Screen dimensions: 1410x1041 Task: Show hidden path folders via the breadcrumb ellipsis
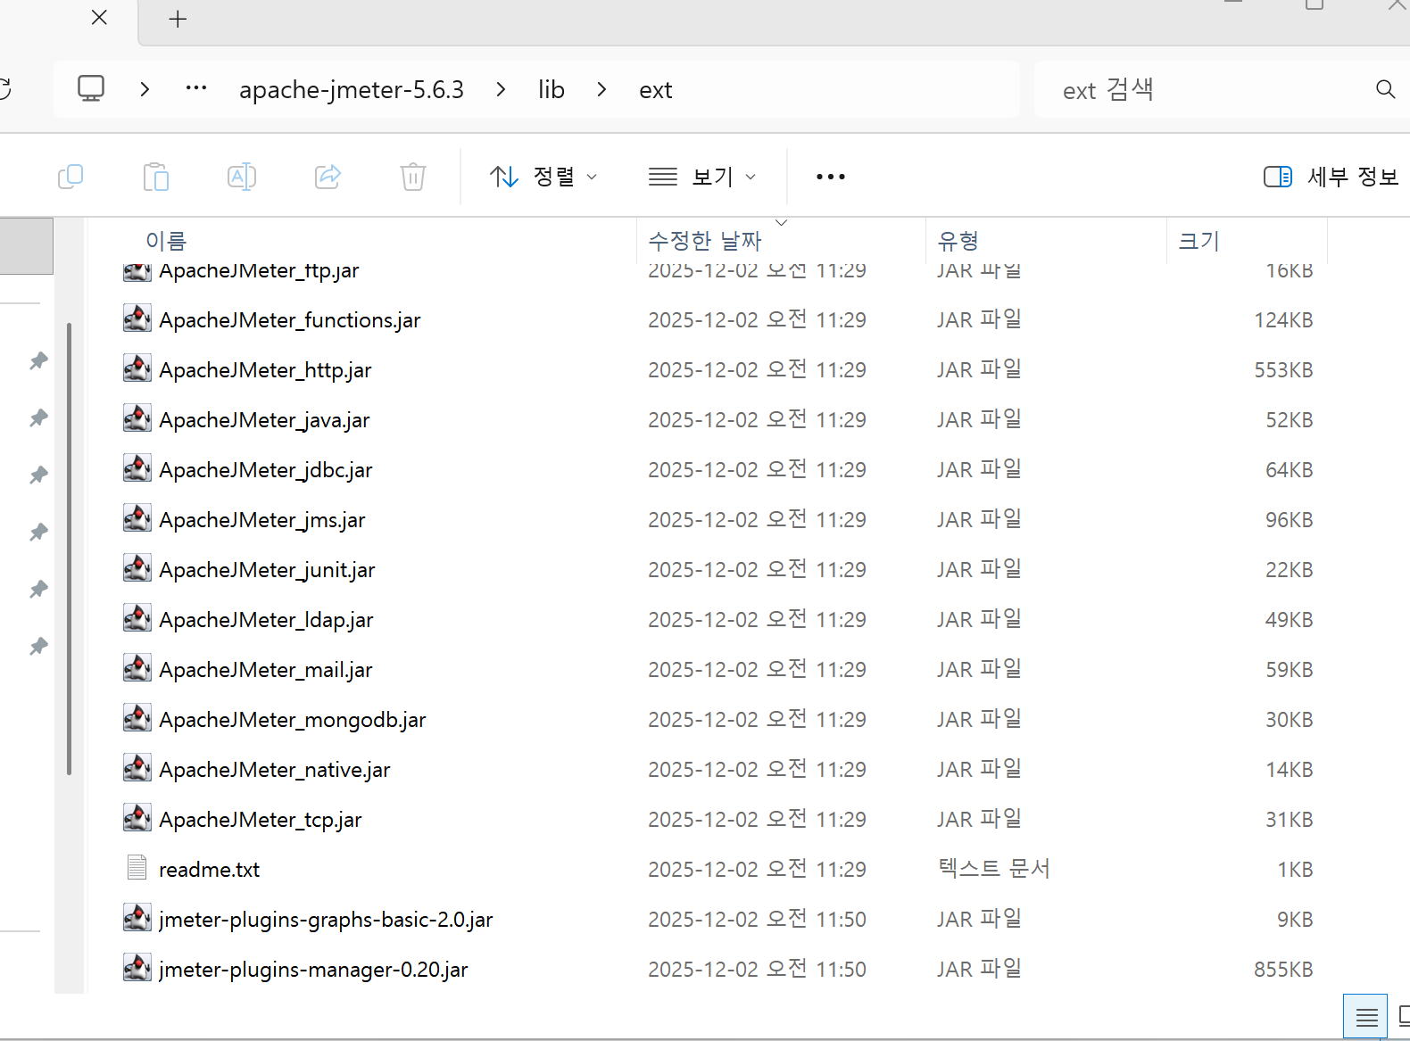(196, 88)
